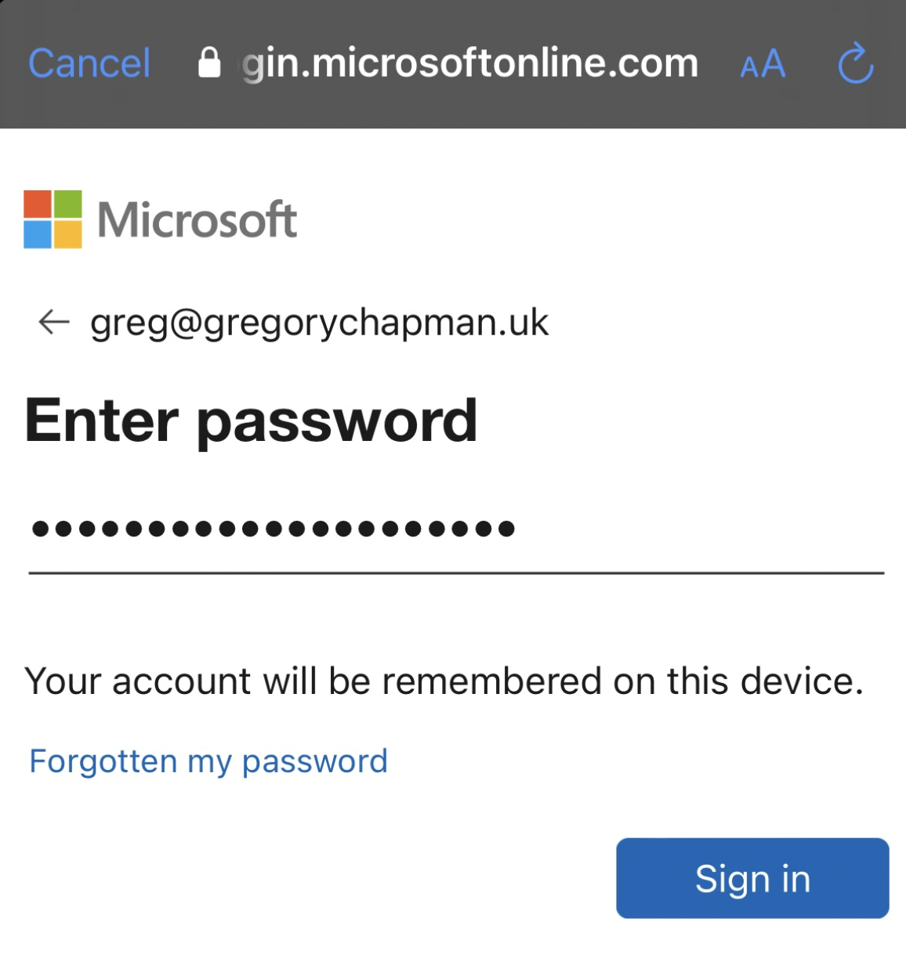Viewport: 906px width, 954px height.
Task: Click the blue square of Microsoft logo
Action: point(38,235)
